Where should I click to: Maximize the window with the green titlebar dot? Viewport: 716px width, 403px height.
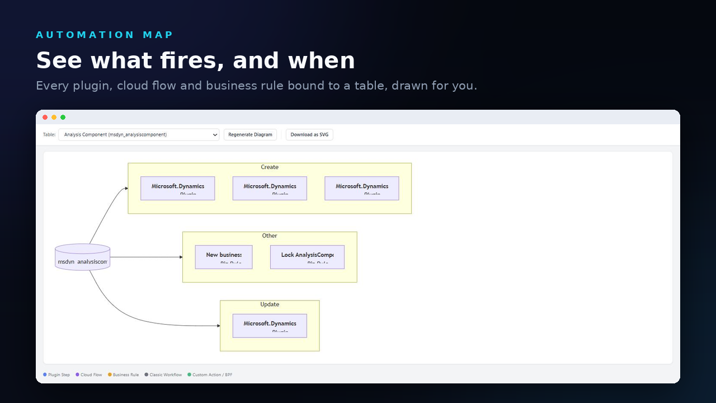click(63, 118)
